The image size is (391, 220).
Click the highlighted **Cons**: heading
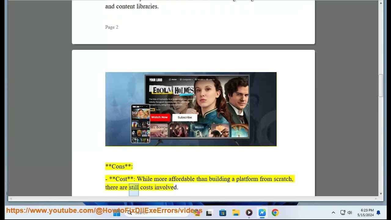(x=119, y=167)
